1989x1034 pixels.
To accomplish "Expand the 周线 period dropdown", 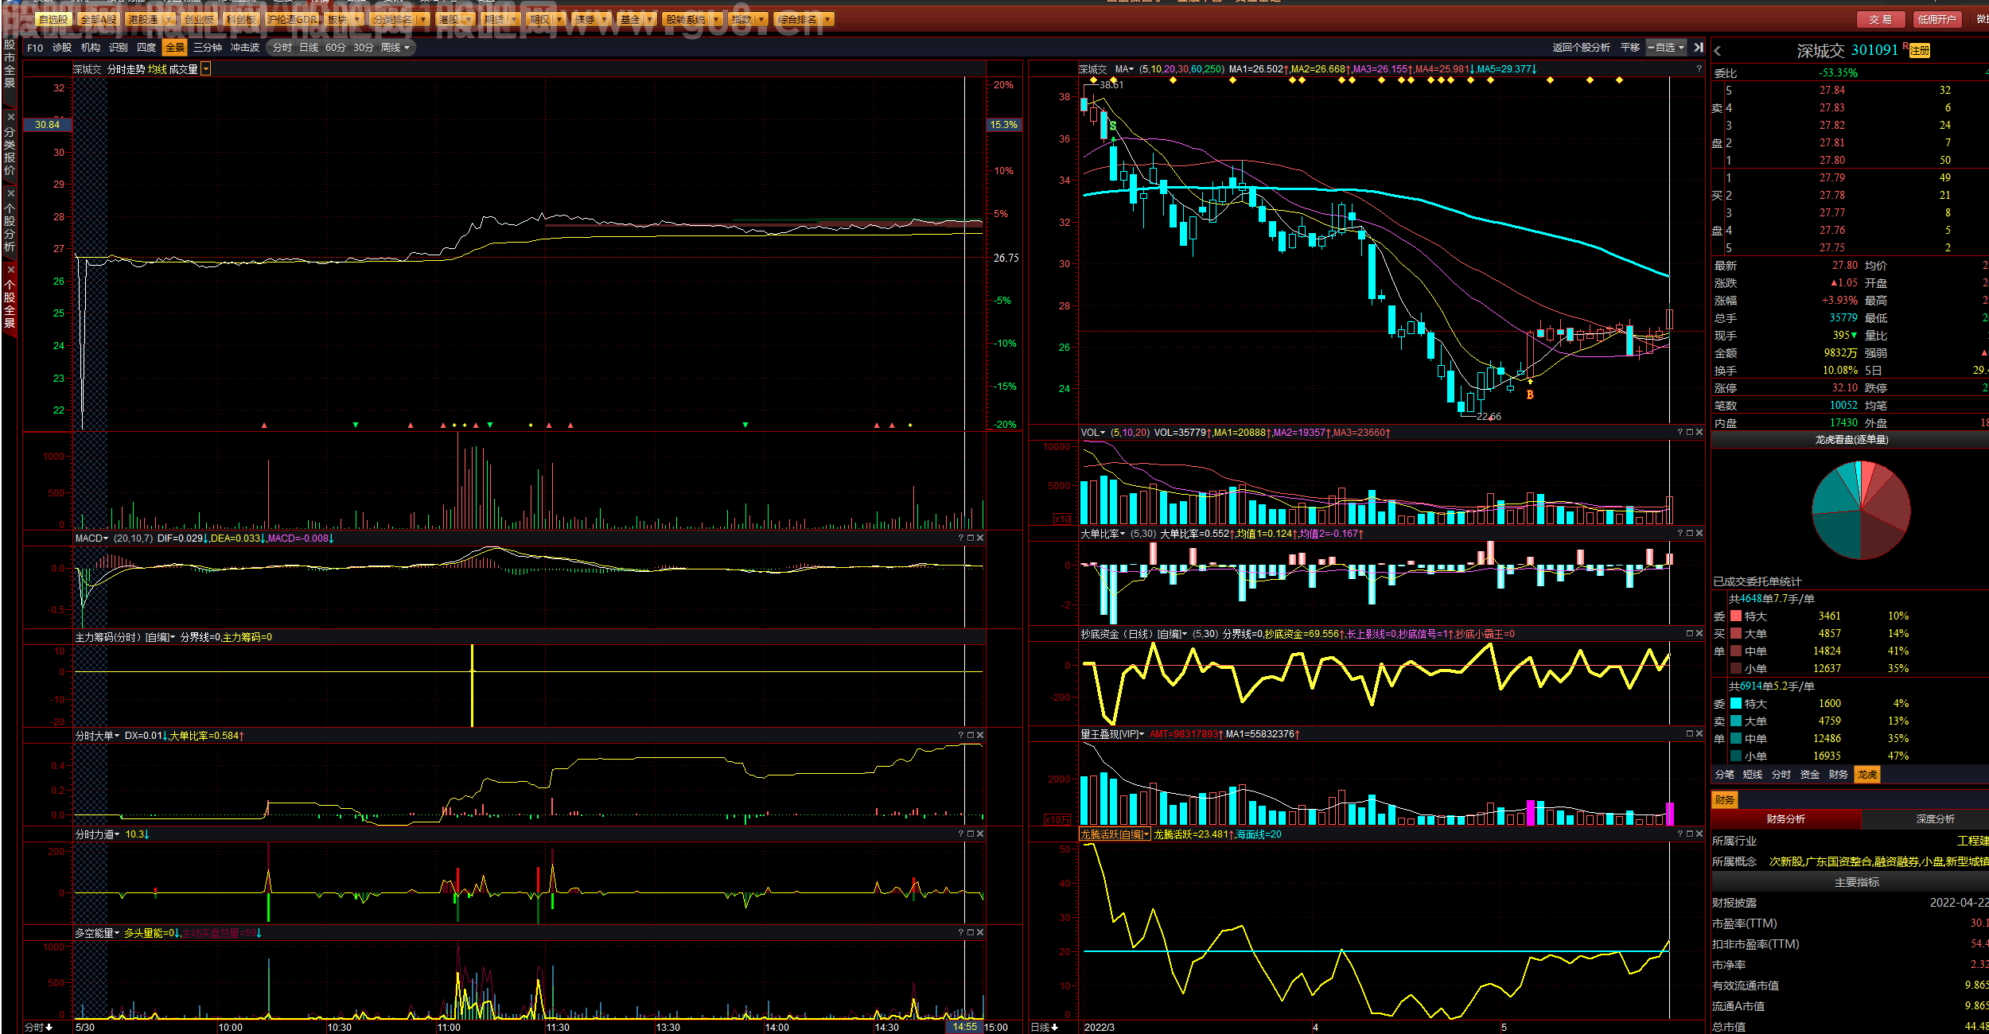I will 407,48.
